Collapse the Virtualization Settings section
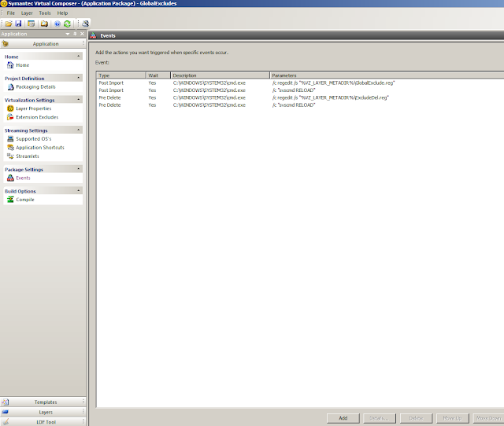 [x=79, y=100]
